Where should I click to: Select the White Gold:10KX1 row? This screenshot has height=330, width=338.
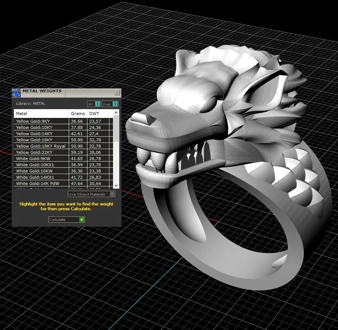tap(63, 165)
